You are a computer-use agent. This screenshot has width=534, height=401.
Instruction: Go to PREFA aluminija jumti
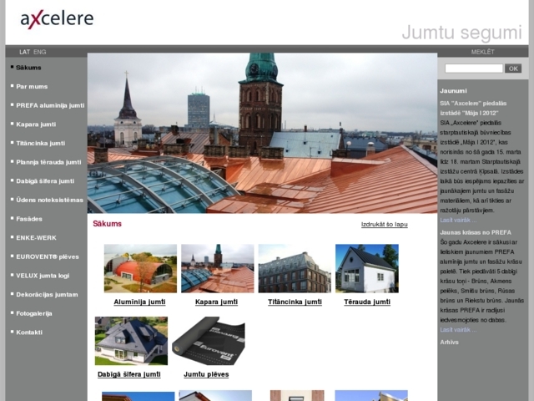pyautogui.click(x=50, y=105)
